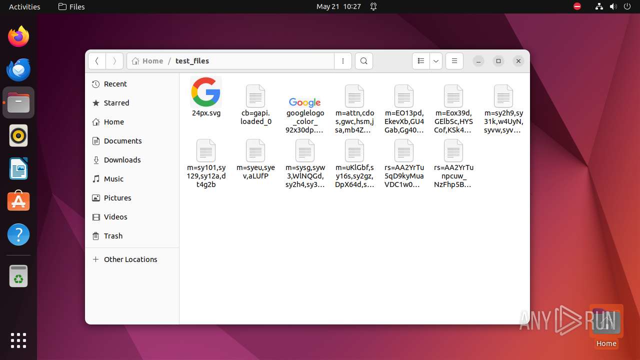The width and height of the screenshot is (640, 360).
Task: Open the path bar three-dot menu
Action: [343, 61]
